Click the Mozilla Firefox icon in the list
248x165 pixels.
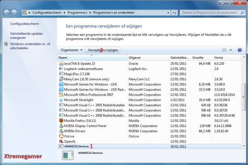coord(61,121)
